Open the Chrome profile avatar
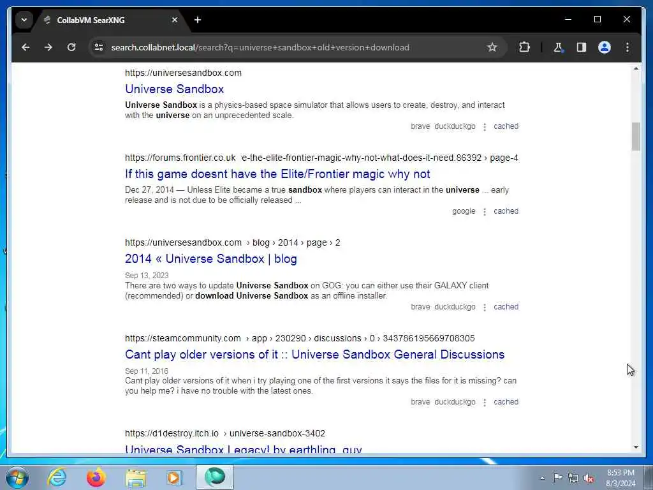The height and width of the screenshot is (490, 653). [605, 47]
